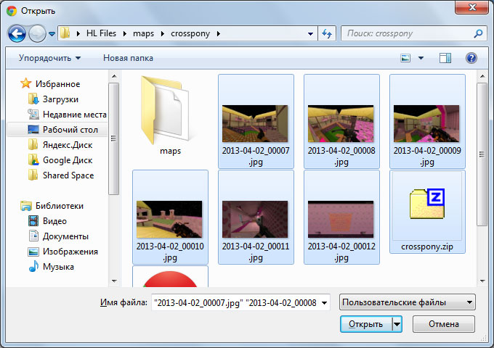Viewport: 494px width, 348px height.
Task: Click the Back navigation arrow button
Action: pyautogui.click(x=17, y=33)
